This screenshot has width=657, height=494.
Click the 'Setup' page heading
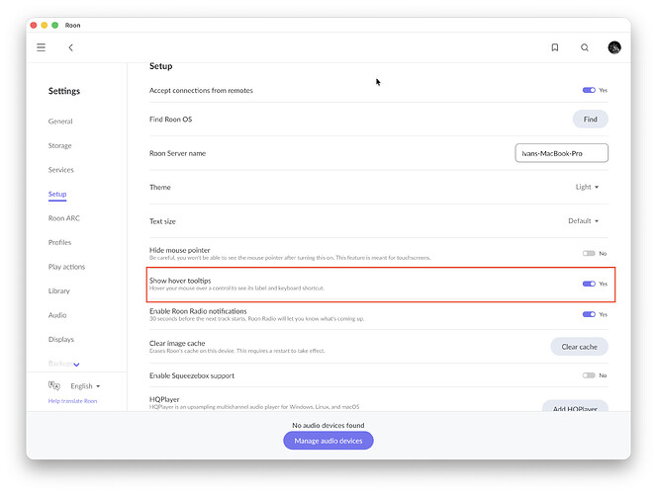[x=161, y=66]
